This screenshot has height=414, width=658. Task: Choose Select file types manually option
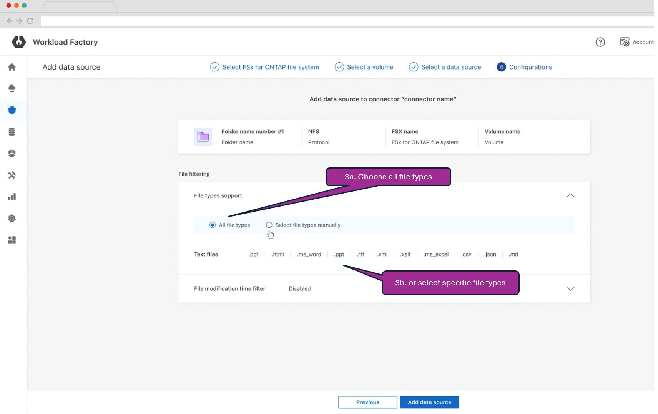pyautogui.click(x=269, y=225)
